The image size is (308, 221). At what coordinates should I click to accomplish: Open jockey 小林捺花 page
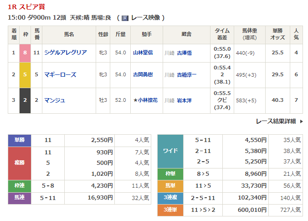146,100
